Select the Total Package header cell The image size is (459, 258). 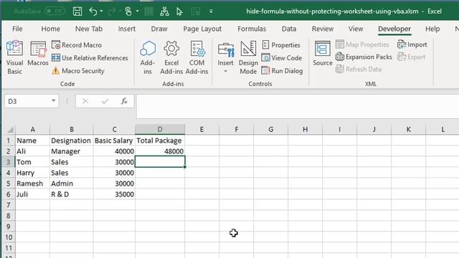160,140
